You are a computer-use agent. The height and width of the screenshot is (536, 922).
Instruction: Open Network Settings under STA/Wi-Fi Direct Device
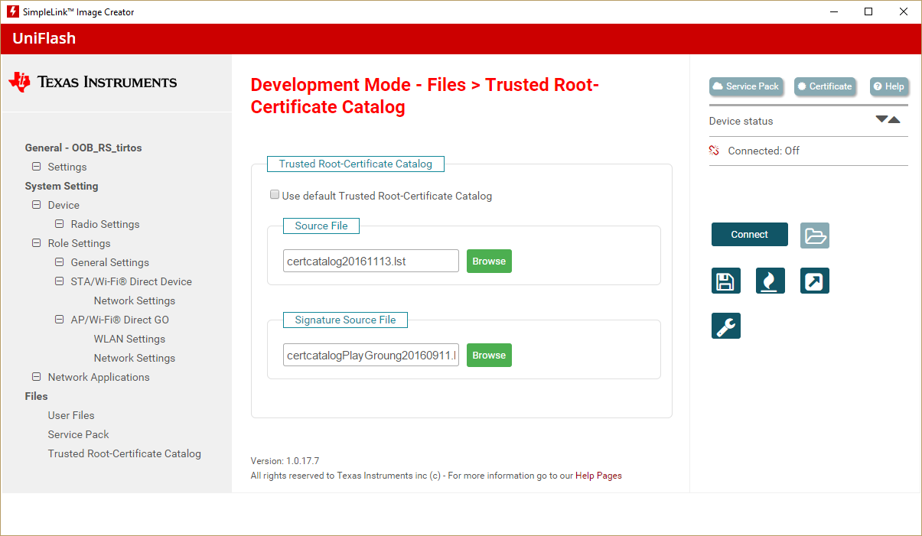pyautogui.click(x=135, y=300)
